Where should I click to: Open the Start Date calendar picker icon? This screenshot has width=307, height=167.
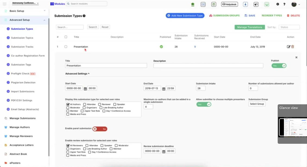[x=85, y=89]
